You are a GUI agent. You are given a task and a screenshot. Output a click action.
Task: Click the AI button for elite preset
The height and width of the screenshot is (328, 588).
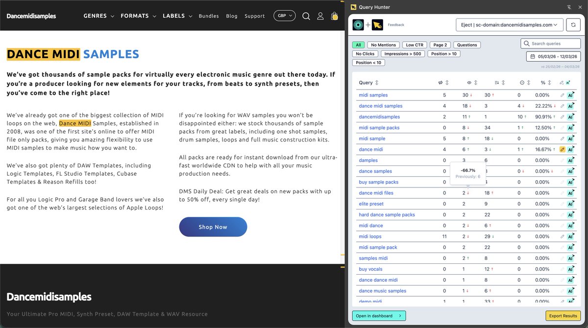click(570, 204)
